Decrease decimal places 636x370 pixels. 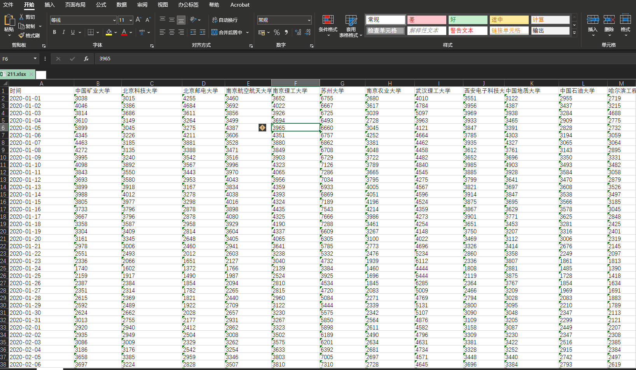308,32
